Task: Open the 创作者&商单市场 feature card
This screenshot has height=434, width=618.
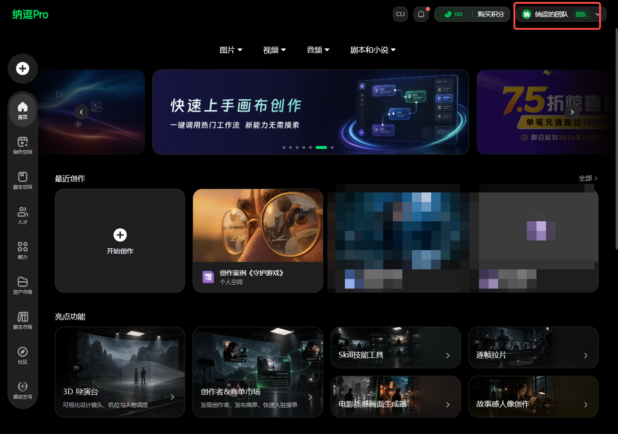Action: tap(258, 372)
